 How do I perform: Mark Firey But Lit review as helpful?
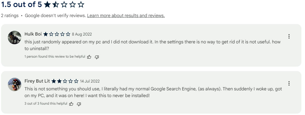pos(71,104)
